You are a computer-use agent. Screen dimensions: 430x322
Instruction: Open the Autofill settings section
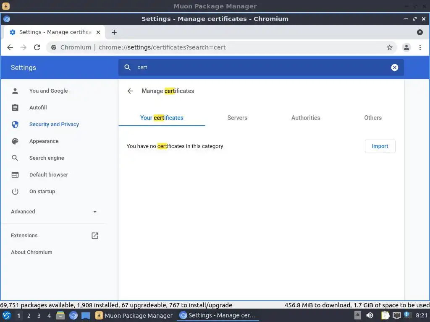click(x=38, y=108)
